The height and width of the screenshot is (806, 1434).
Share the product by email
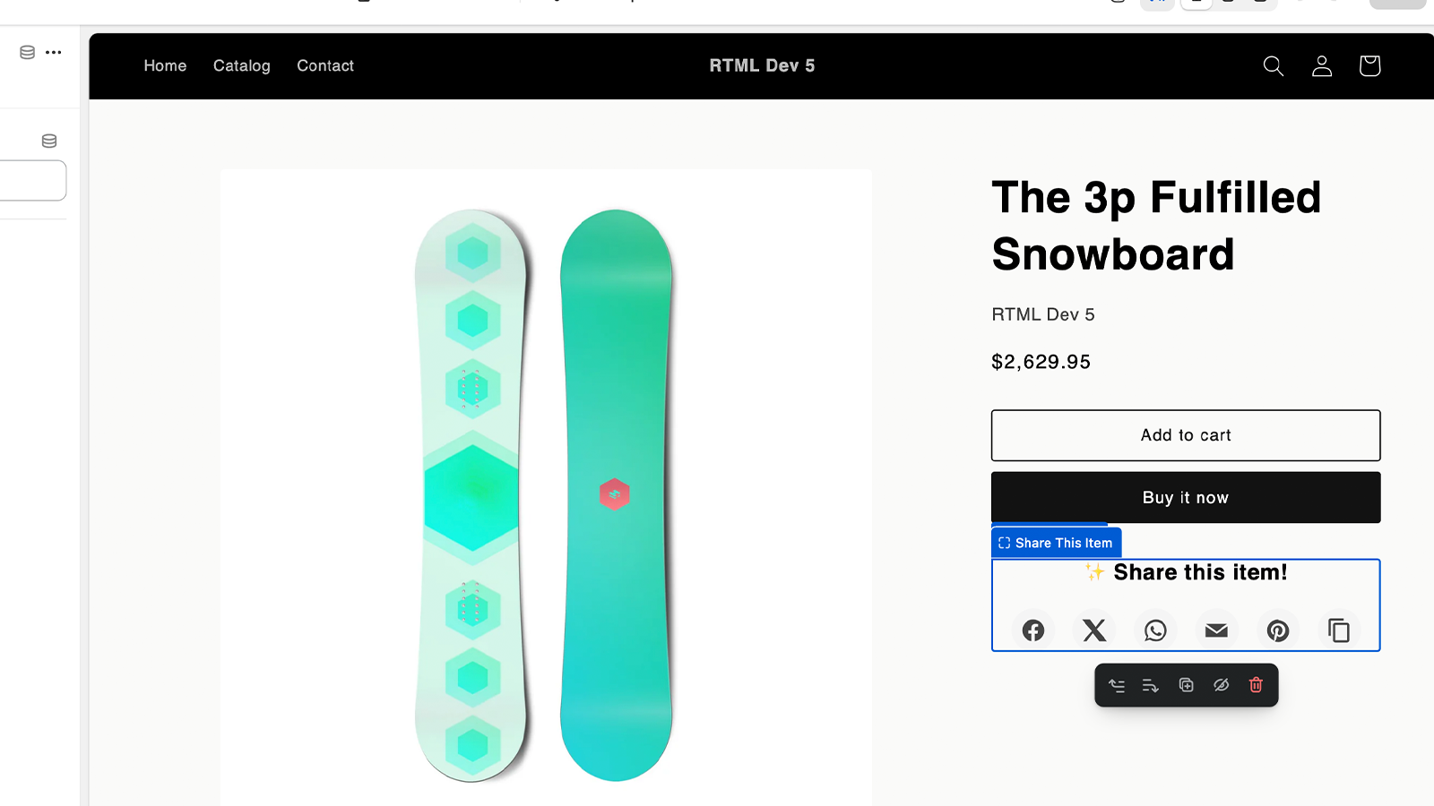[1216, 630]
